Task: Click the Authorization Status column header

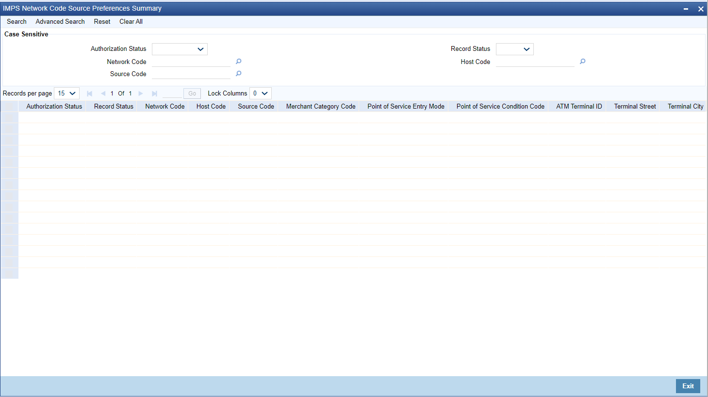Action: pyautogui.click(x=54, y=107)
